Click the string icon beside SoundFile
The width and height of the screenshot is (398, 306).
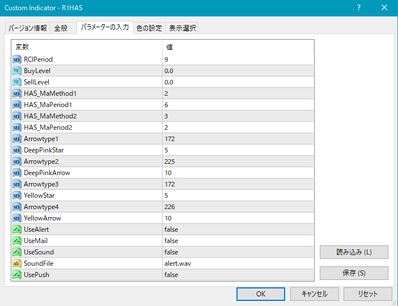pos(17,263)
